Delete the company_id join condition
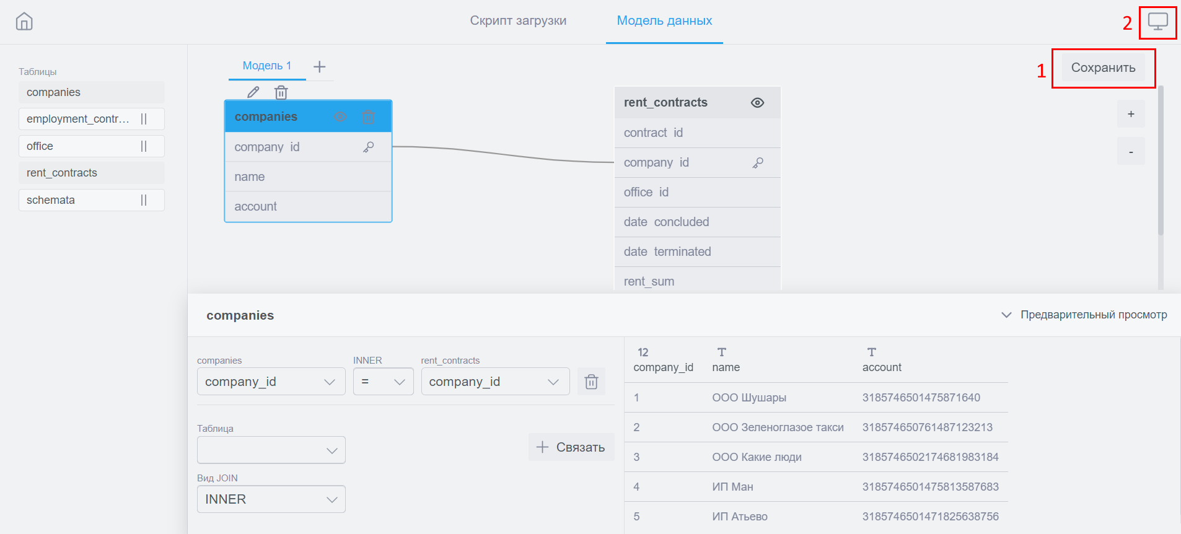The width and height of the screenshot is (1181, 534). pyautogui.click(x=591, y=382)
